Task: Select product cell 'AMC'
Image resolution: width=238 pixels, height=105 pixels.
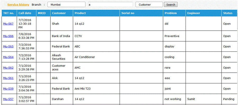Action: coord(96,68)
